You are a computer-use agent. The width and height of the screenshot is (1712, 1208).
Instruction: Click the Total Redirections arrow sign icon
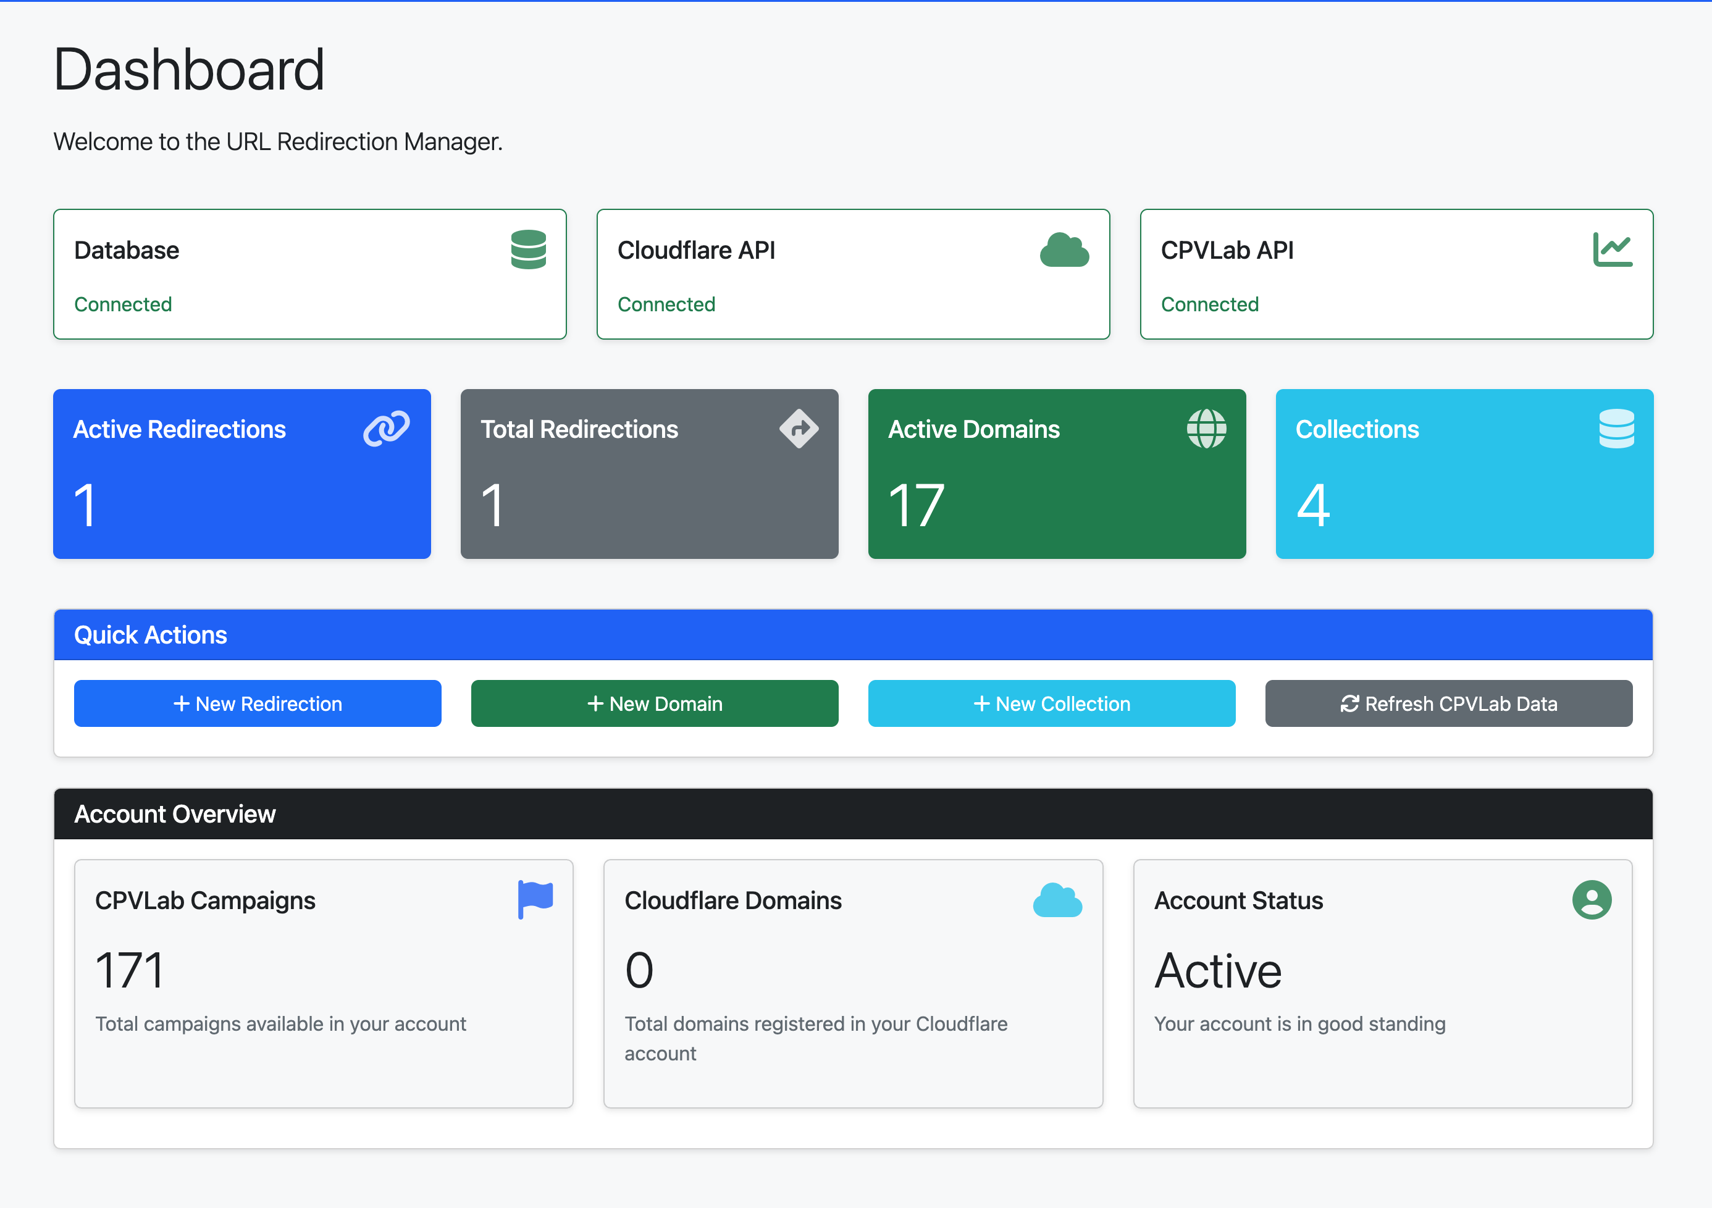799,429
